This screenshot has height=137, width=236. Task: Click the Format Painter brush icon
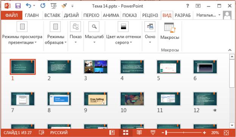64,6
